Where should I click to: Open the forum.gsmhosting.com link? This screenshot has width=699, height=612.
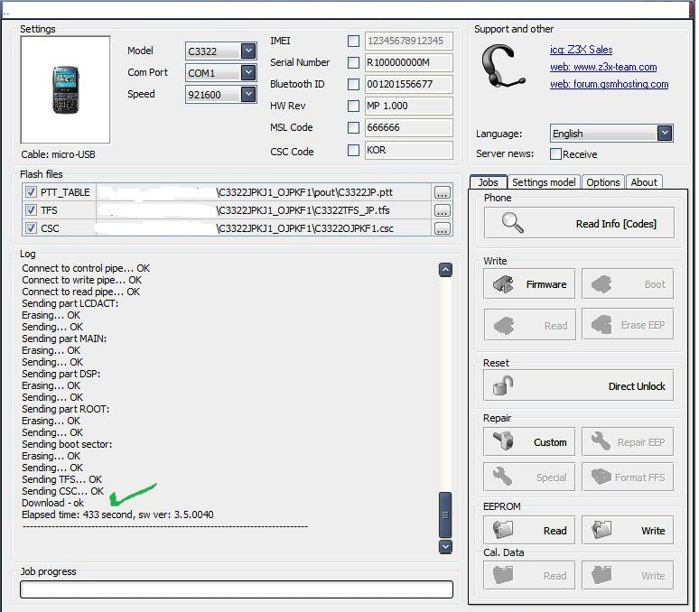pyautogui.click(x=609, y=84)
